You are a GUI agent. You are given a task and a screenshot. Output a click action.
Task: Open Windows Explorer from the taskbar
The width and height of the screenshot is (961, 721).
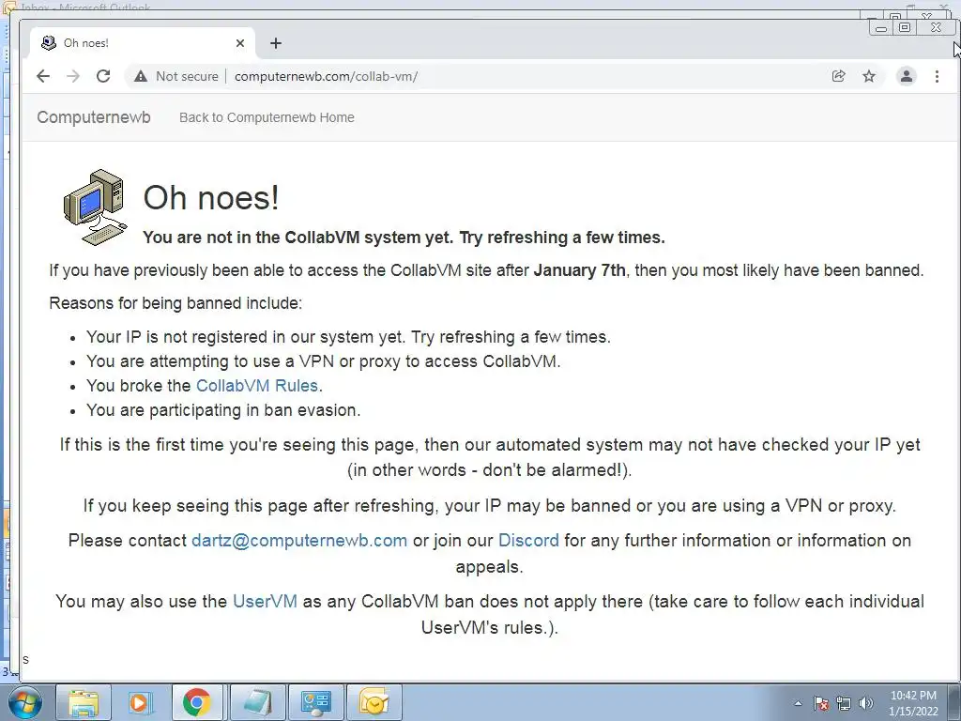[x=84, y=702]
